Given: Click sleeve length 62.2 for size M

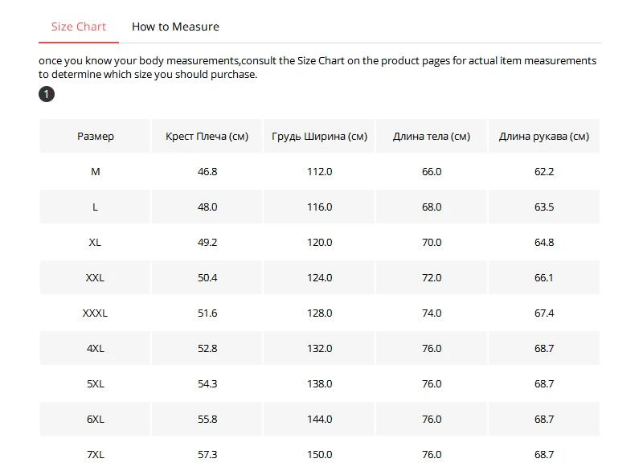Looking at the screenshot, I should 544,171.
